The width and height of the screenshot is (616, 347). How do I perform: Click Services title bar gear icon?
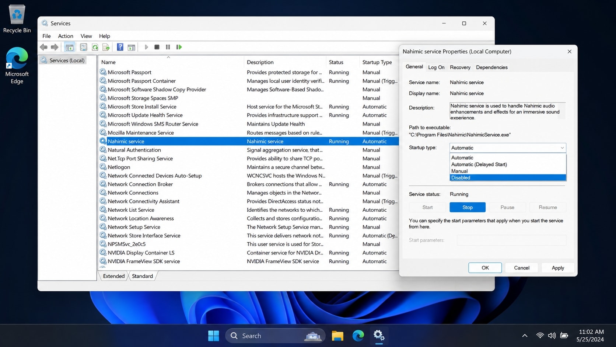pyautogui.click(x=45, y=23)
